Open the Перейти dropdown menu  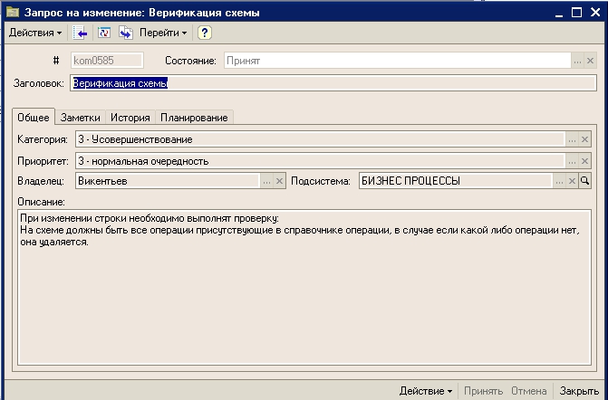(x=163, y=33)
